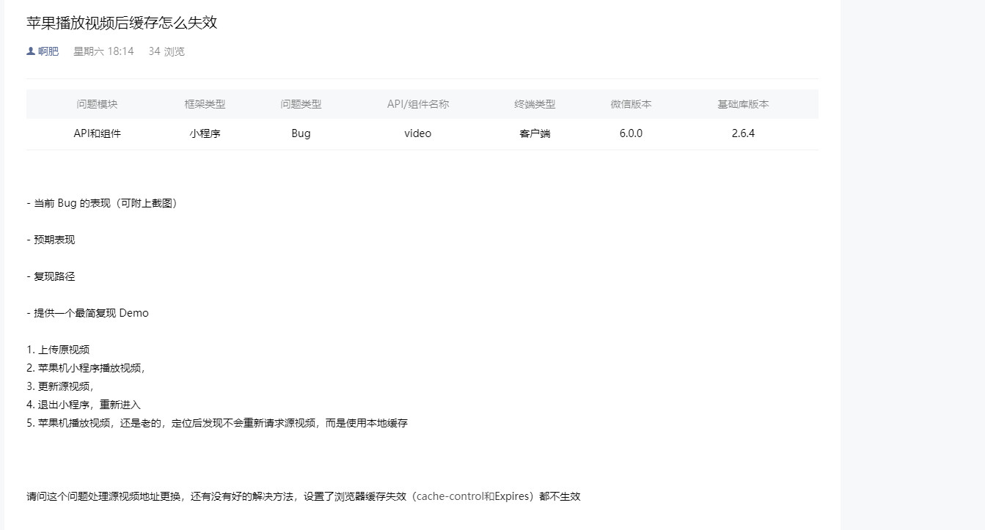Viewport: 985px width, 530px height.
Task: Click the 微信版本 column header
Action: (631, 104)
